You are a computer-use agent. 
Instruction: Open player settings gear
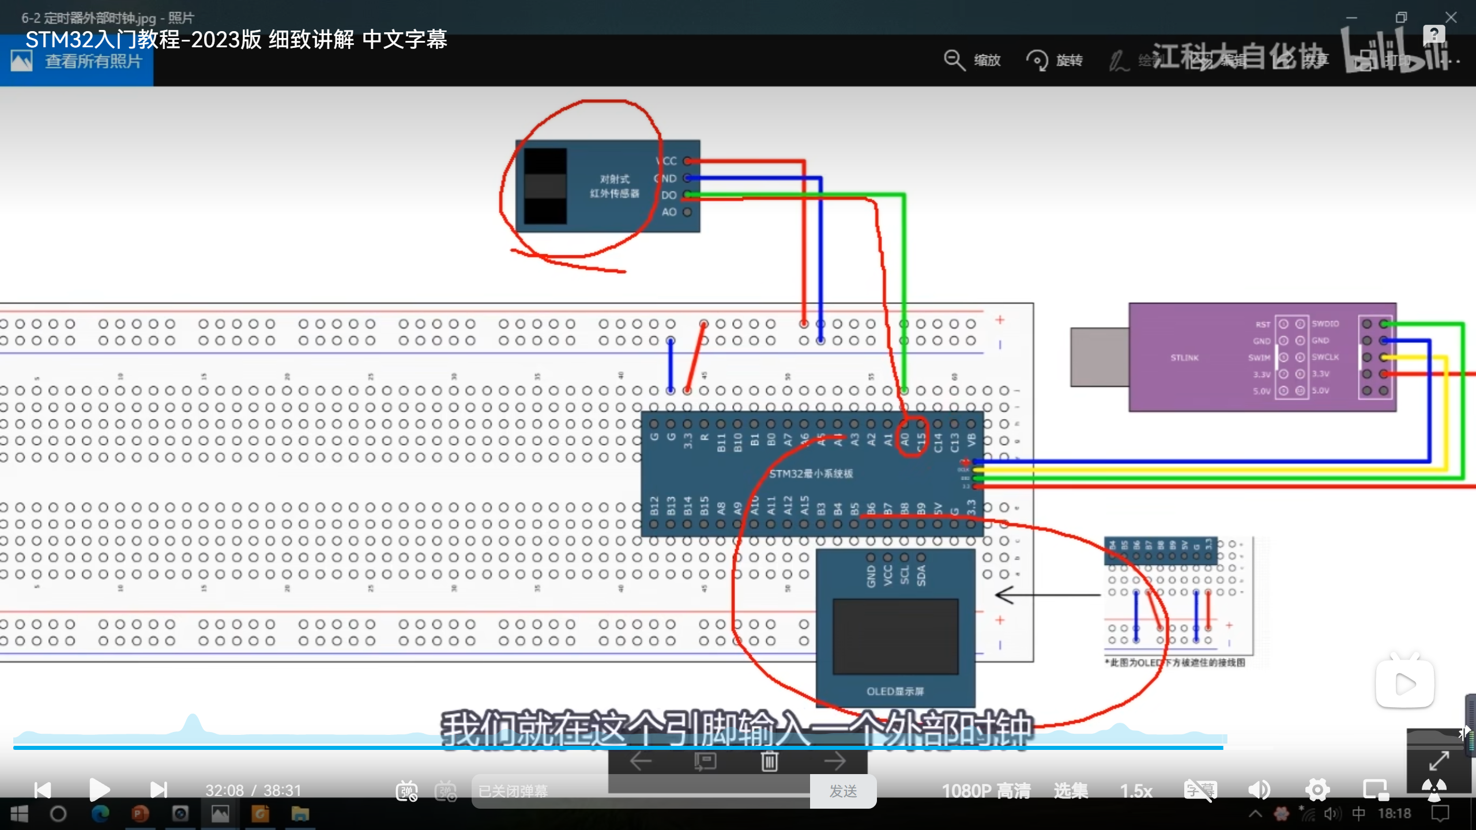(x=1317, y=790)
